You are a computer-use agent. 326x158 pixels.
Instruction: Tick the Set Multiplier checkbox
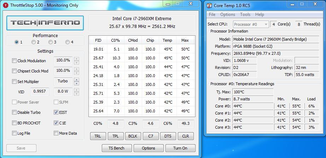click(x=14, y=82)
